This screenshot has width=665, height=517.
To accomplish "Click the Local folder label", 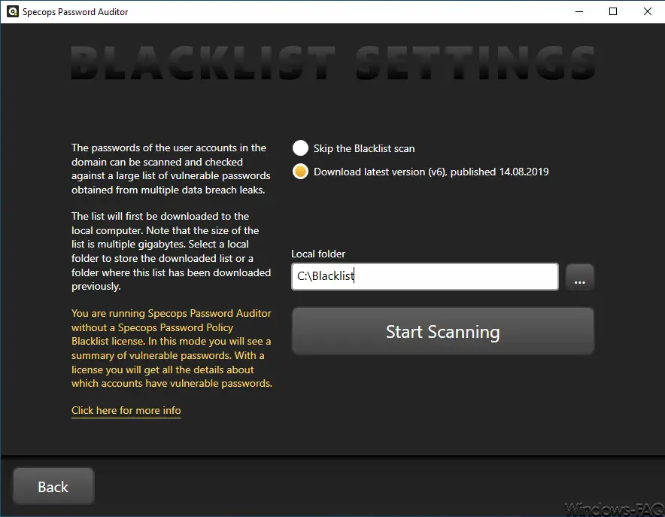I will (x=318, y=254).
